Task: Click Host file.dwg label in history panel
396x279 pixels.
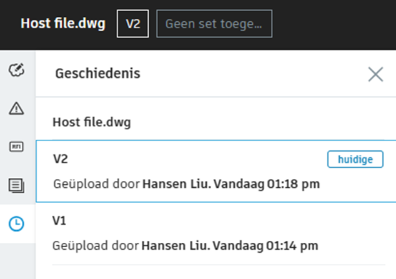Action: click(x=92, y=122)
